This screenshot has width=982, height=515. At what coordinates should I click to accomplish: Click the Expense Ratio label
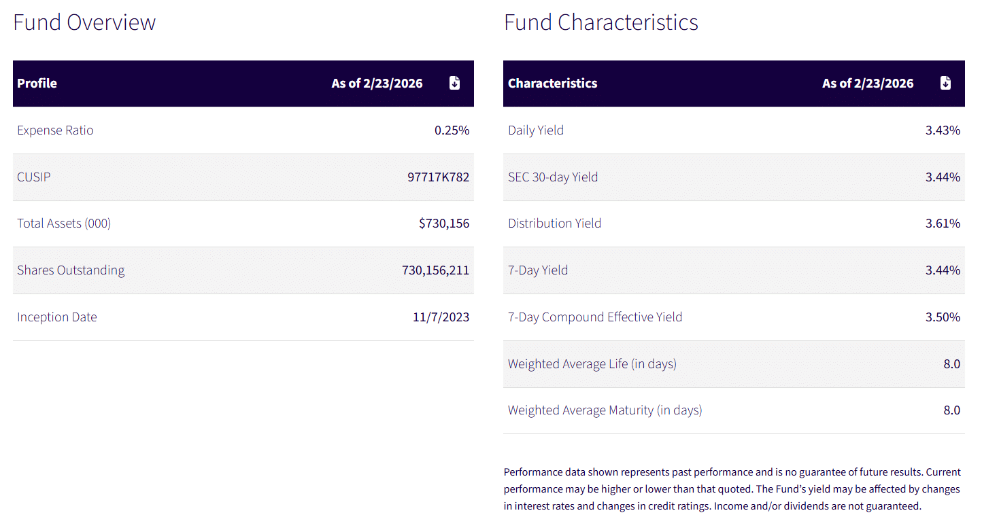(x=55, y=130)
